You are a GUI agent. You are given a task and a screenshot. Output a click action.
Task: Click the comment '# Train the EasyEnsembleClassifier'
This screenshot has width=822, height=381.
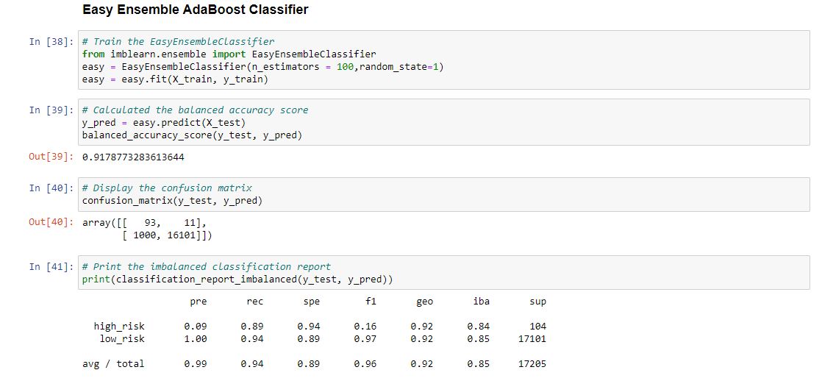pos(178,41)
